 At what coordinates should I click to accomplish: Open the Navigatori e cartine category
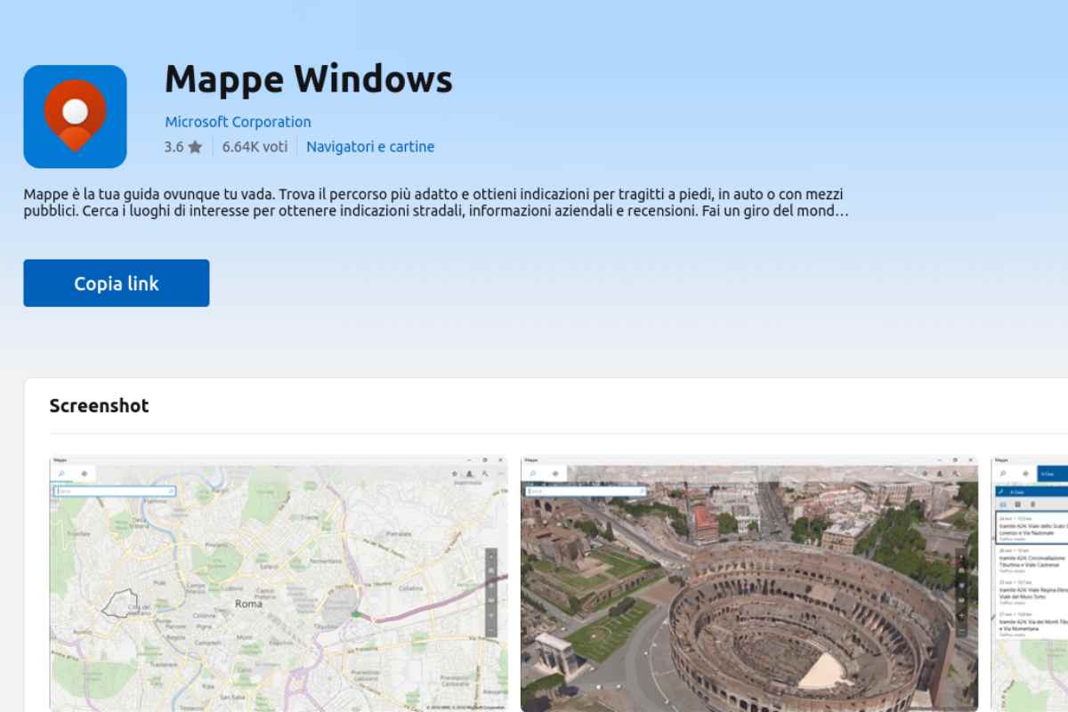point(370,147)
